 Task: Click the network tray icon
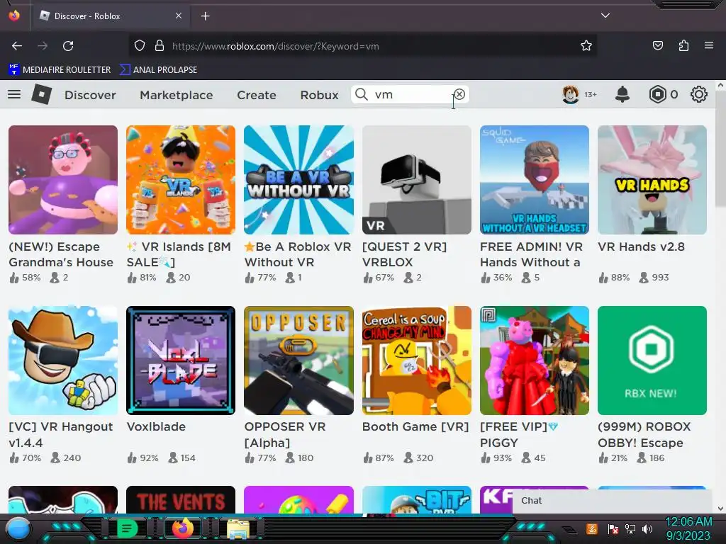click(x=630, y=528)
